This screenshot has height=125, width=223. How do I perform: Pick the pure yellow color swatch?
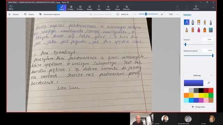(201, 95)
